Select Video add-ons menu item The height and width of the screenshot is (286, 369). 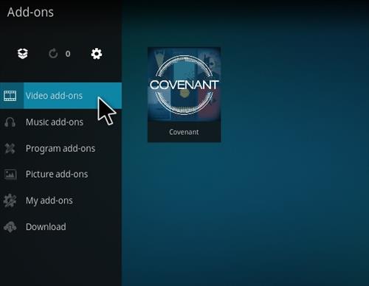(x=61, y=96)
